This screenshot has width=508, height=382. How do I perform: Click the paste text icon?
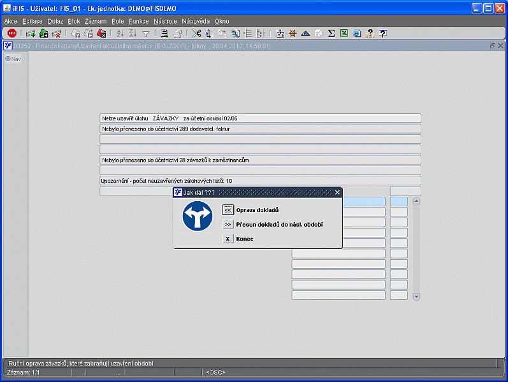click(x=222, y=33)
